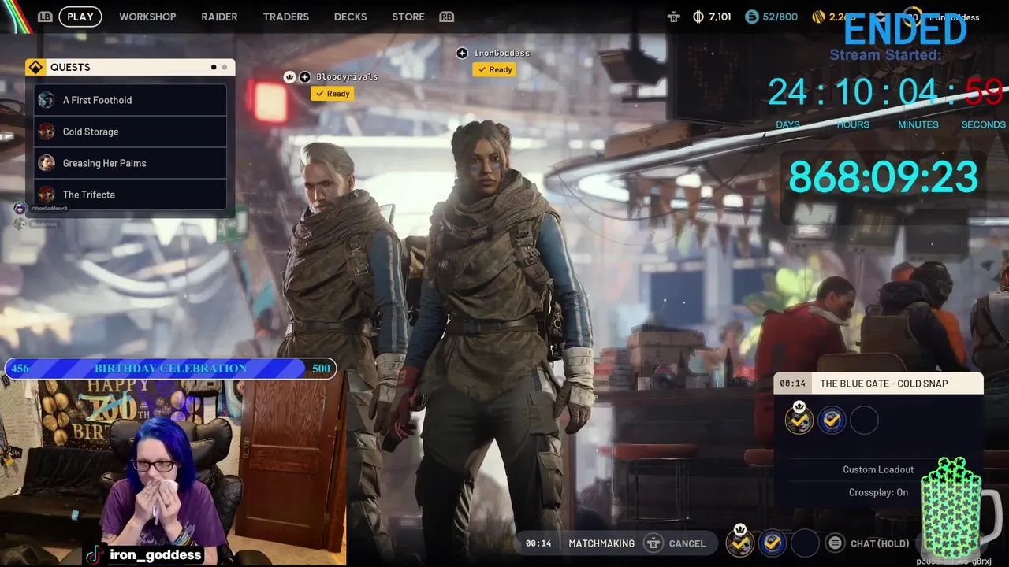
Task: Open CHAT (HOLD)
Action: point(880,543)
